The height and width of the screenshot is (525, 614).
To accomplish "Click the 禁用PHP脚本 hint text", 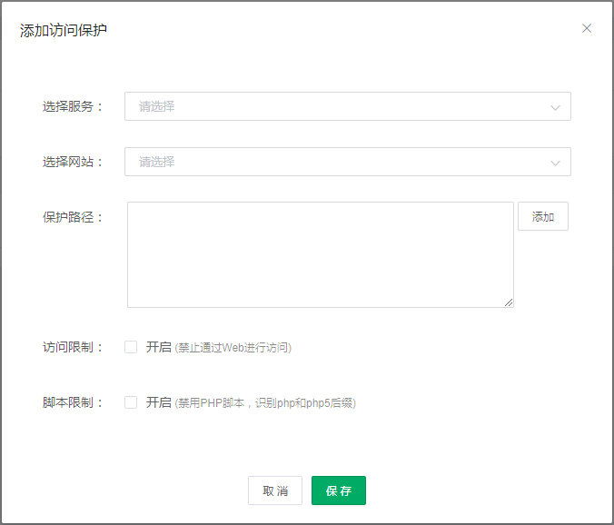I will (x=265, y=403).
